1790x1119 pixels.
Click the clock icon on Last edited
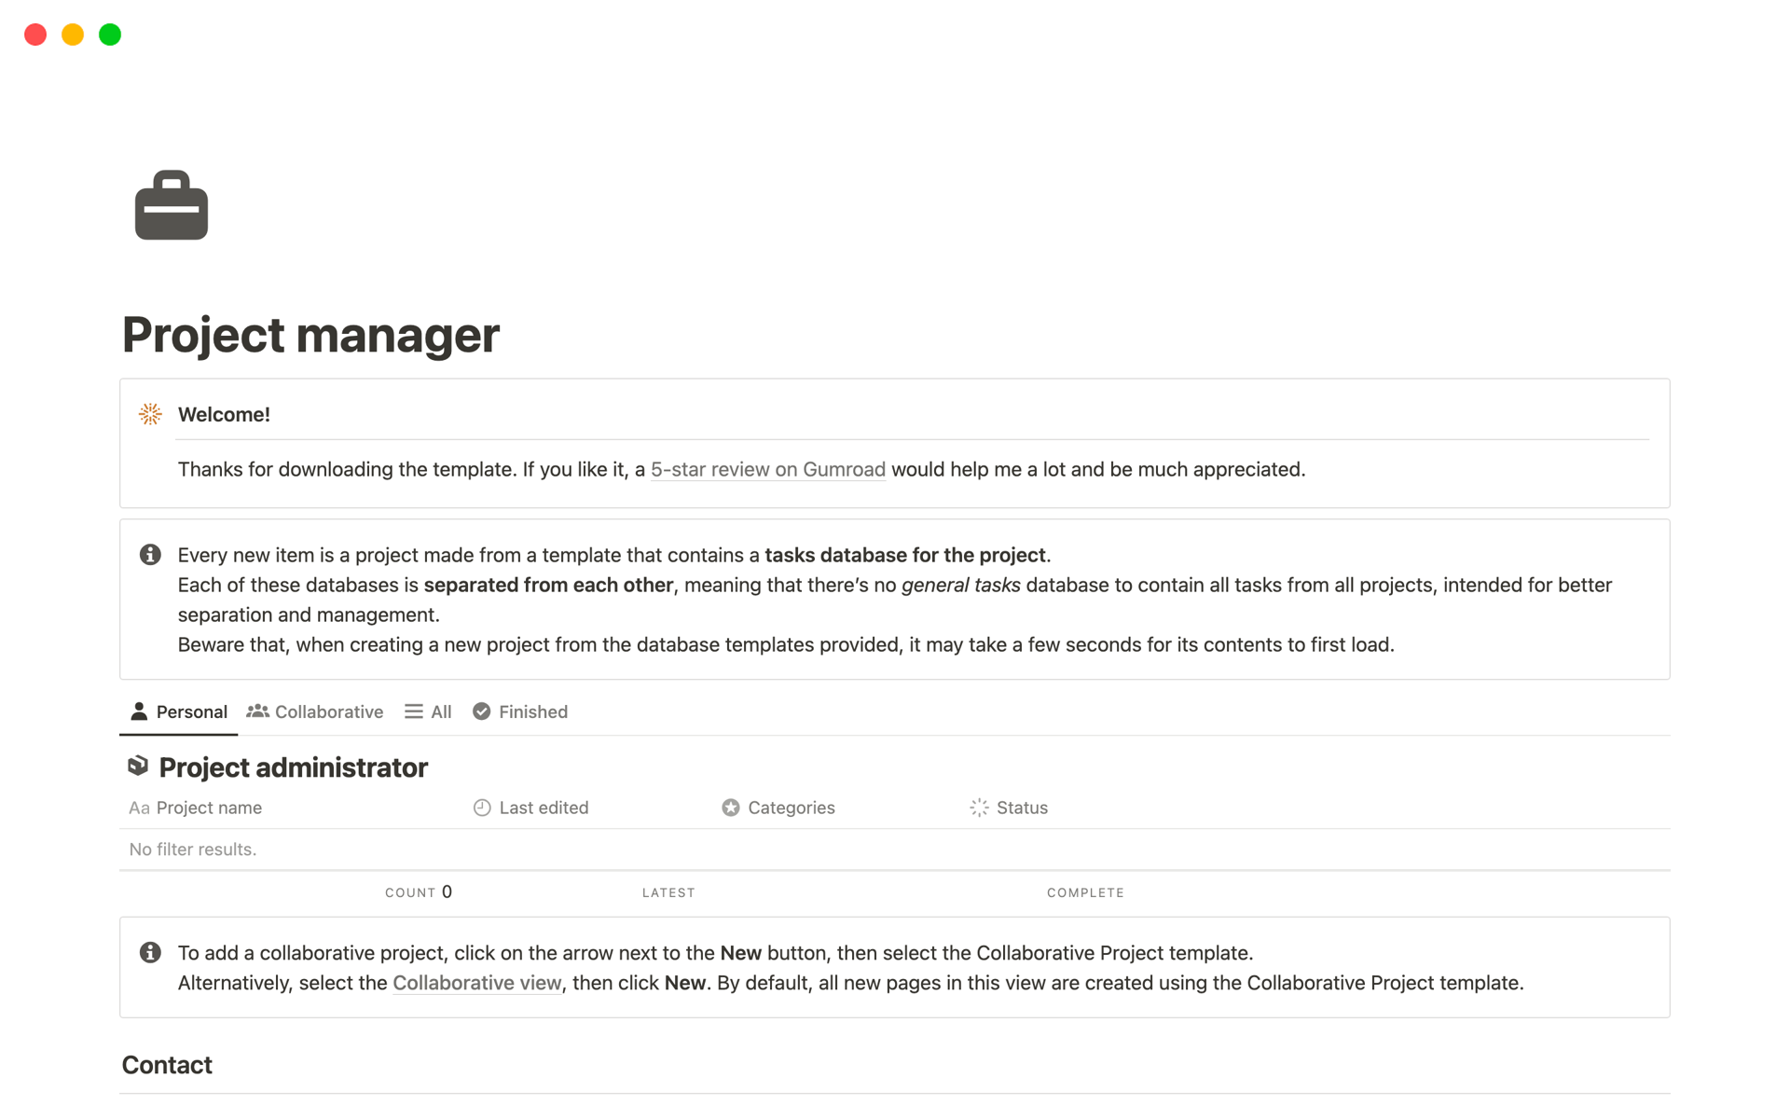482,808
